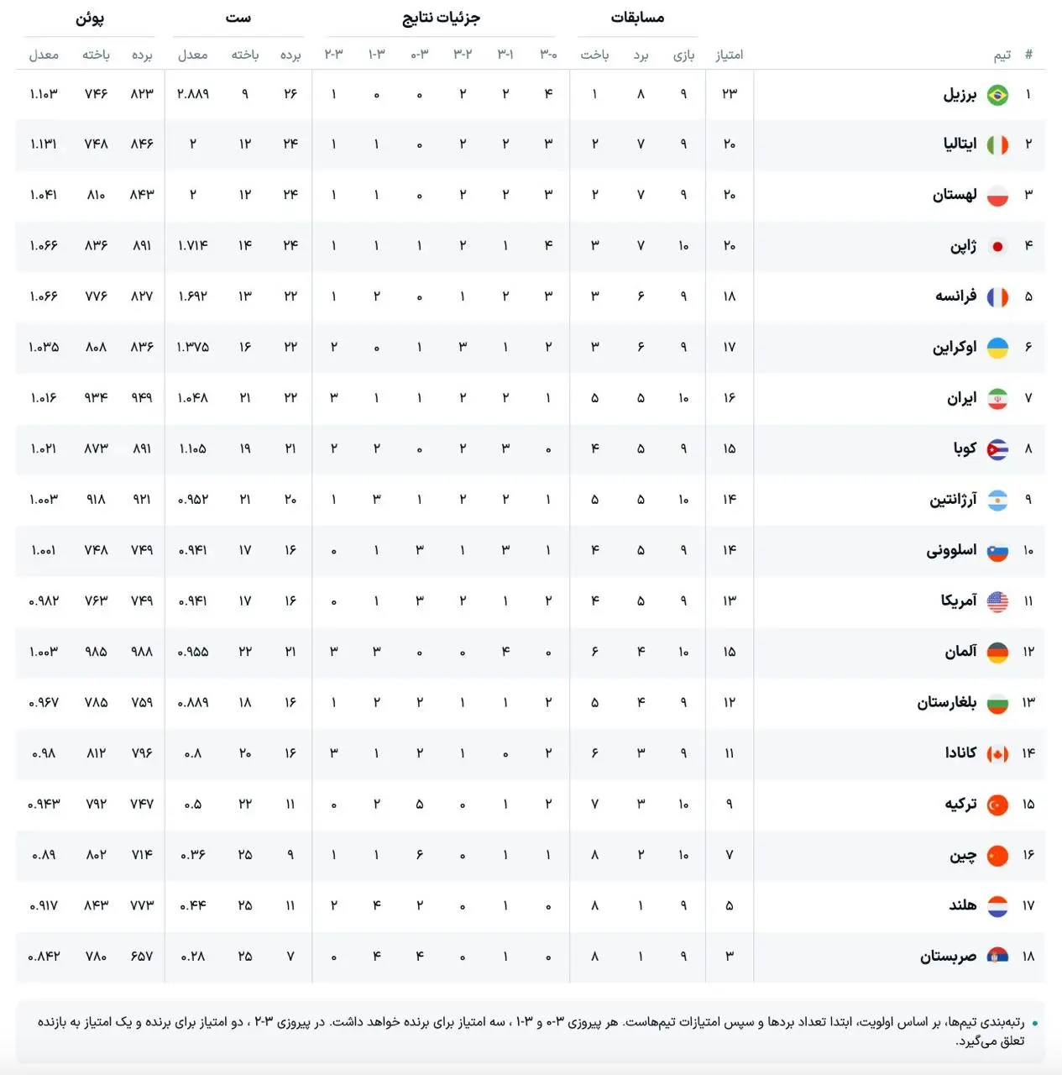
Task: Open team name فرانسه
Action: tap(956, 296)
